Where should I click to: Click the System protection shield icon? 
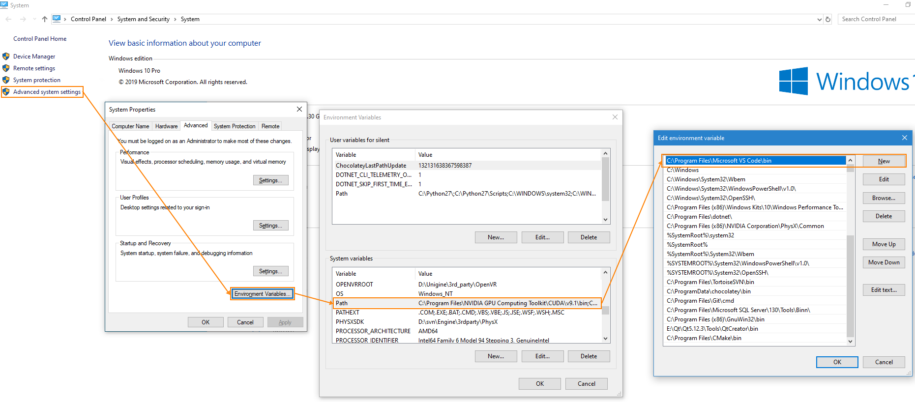pyautogui.click(x=6, y=80)
